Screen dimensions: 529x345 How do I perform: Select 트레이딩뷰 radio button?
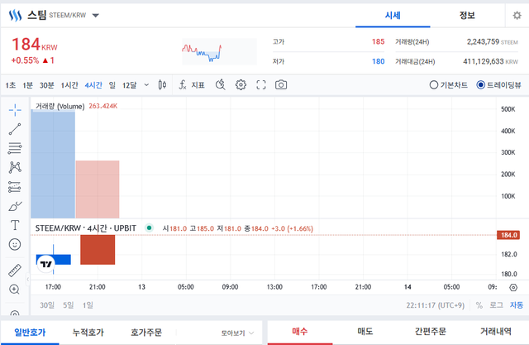point(481,85)
